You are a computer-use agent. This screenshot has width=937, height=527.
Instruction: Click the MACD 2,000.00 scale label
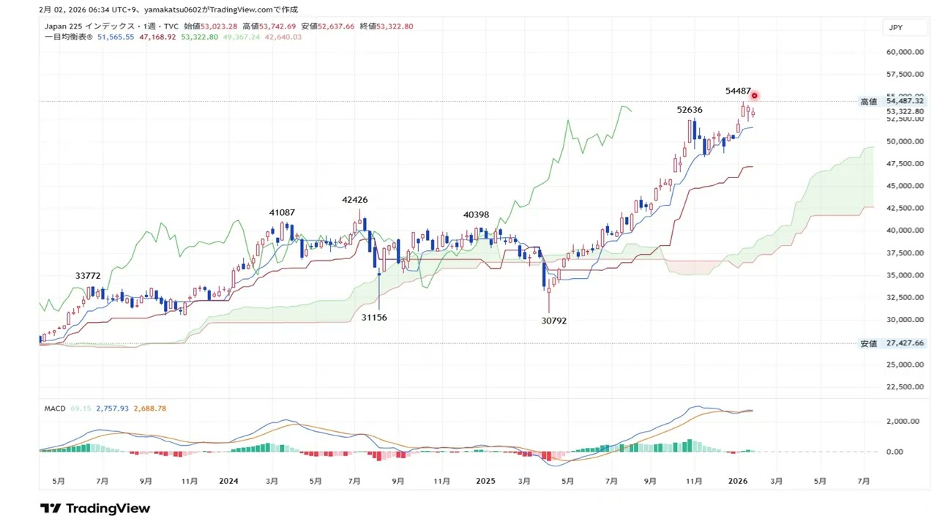[x=904, y=421]
